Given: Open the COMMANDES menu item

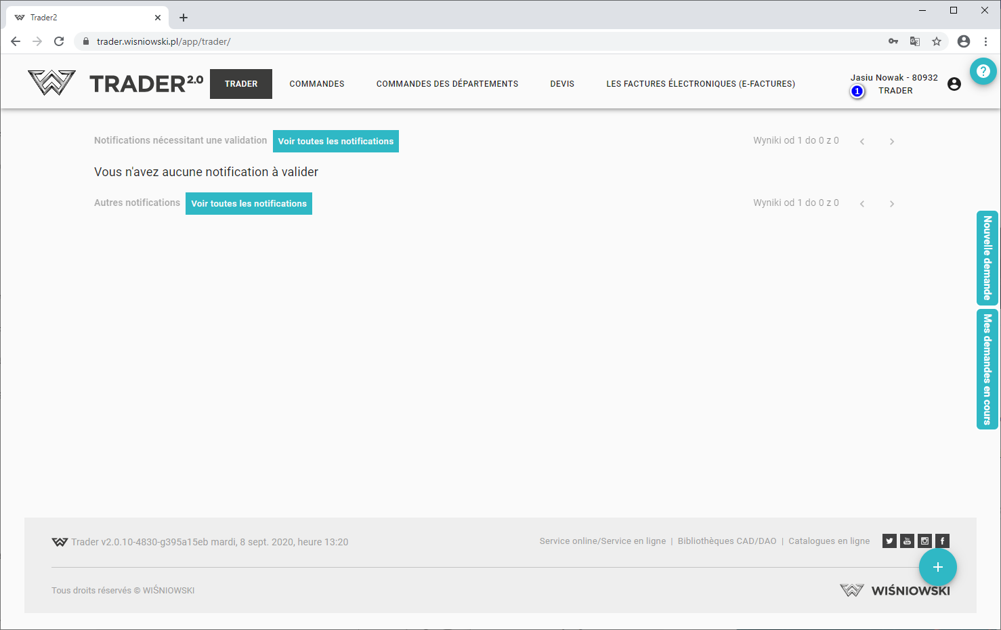Looking at the screenshot, I should coord(317,84).
